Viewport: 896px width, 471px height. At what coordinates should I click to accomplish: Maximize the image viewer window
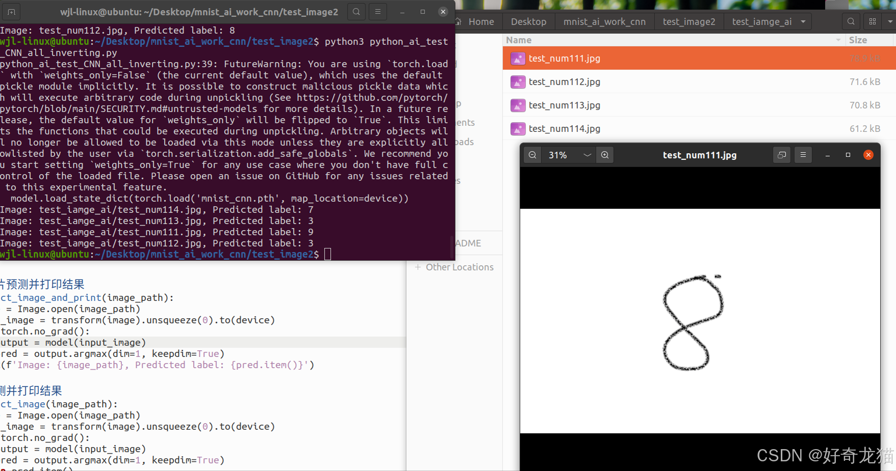pos(848,155)
